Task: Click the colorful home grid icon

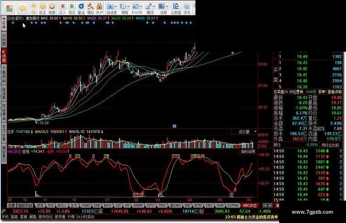Action: [x=10, y=8]
